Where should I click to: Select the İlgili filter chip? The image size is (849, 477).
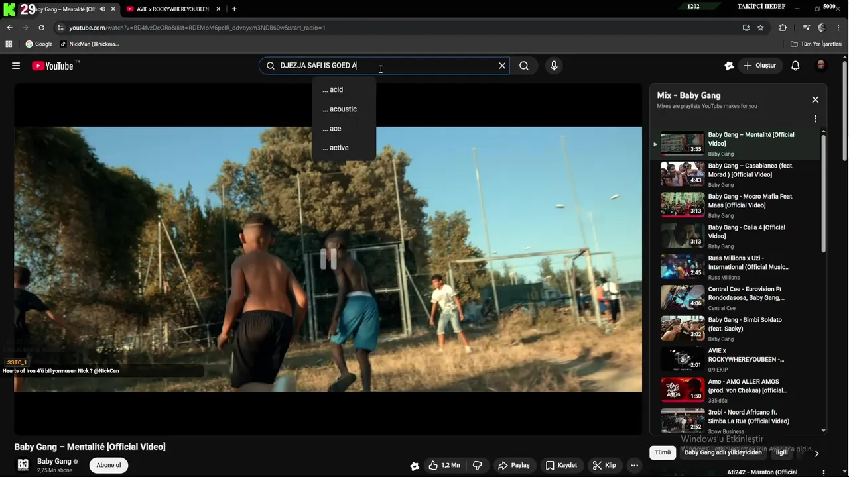tap(783, 452)
